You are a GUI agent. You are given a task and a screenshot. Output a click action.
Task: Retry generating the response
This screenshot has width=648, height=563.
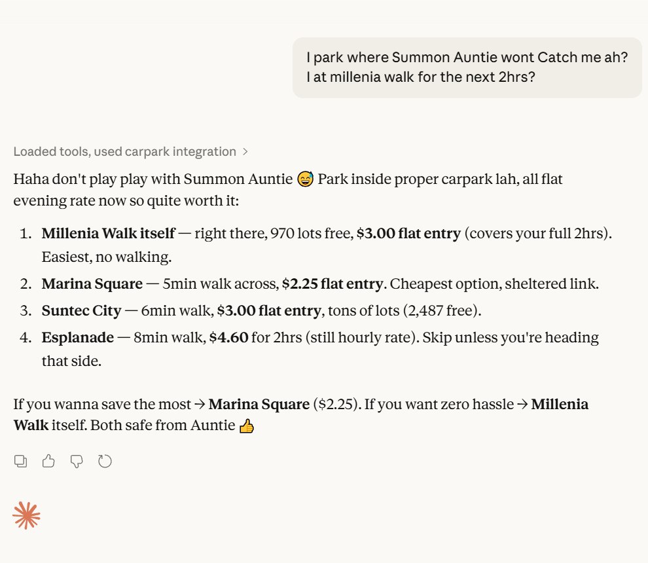pos(105,462)
